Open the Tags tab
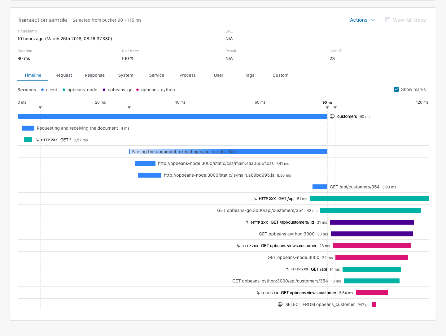This screenshot has height=336, width=446. click(249, 75)
